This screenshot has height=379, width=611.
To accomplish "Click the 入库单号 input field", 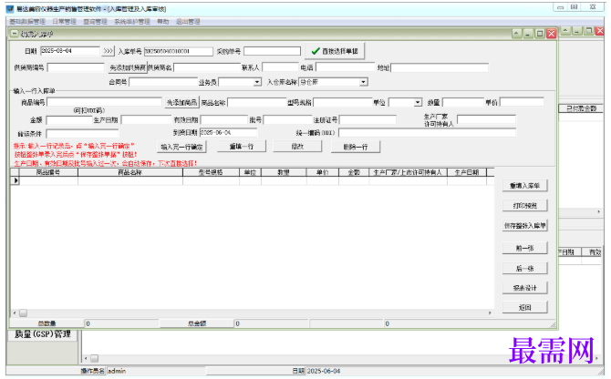I will (x=179, y=51).
